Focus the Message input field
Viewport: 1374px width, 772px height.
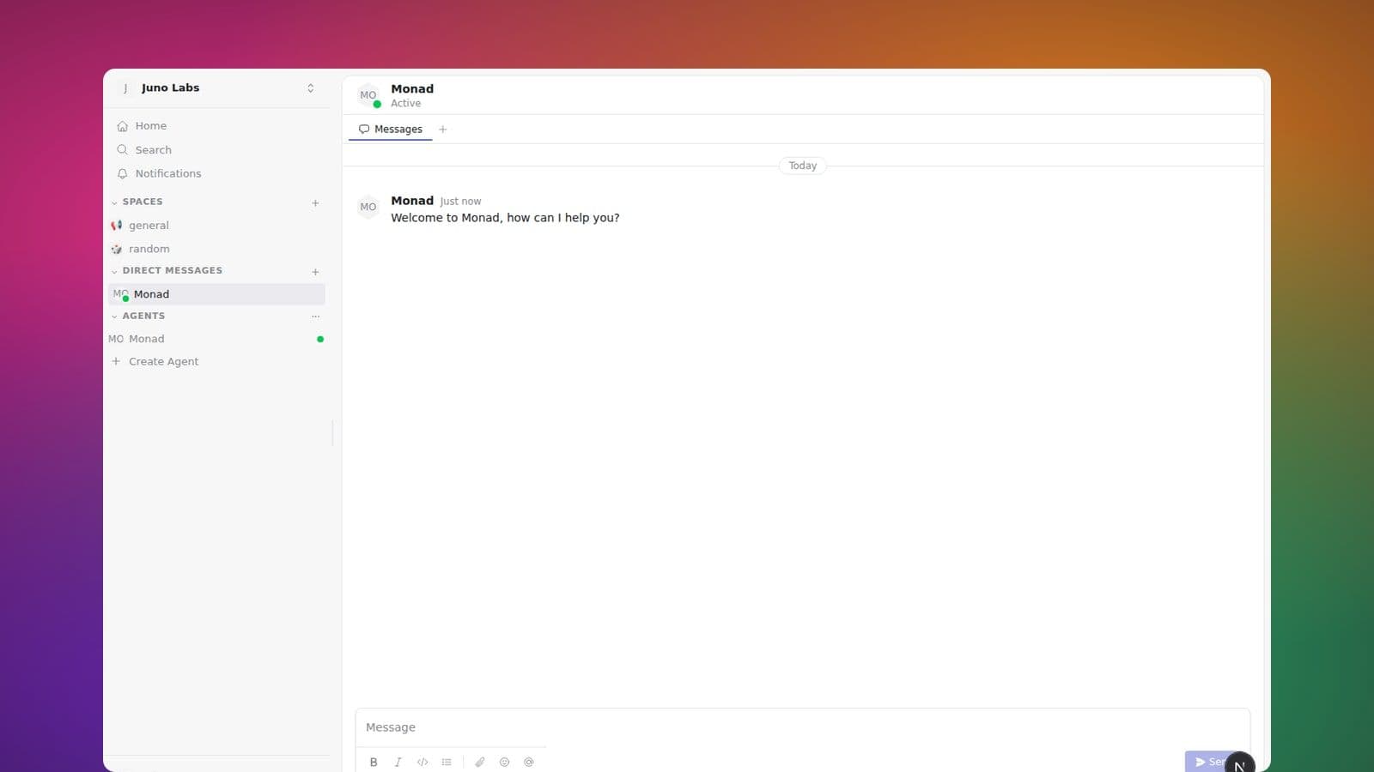click(803, 727)
